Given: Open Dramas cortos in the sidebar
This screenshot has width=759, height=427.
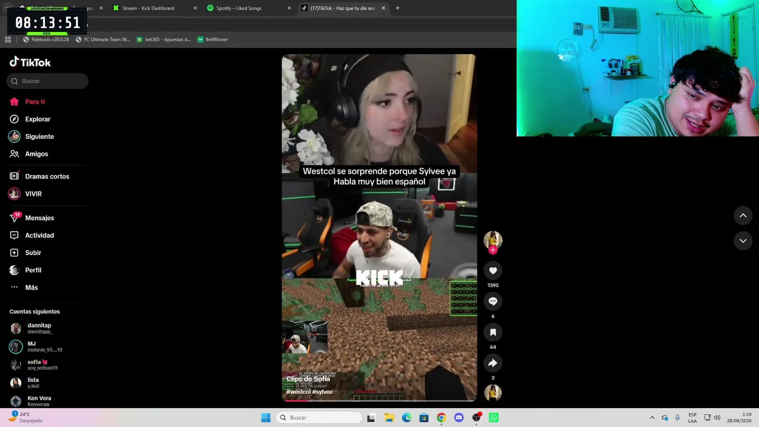Looking at the screenshot, I should [47, 177].
